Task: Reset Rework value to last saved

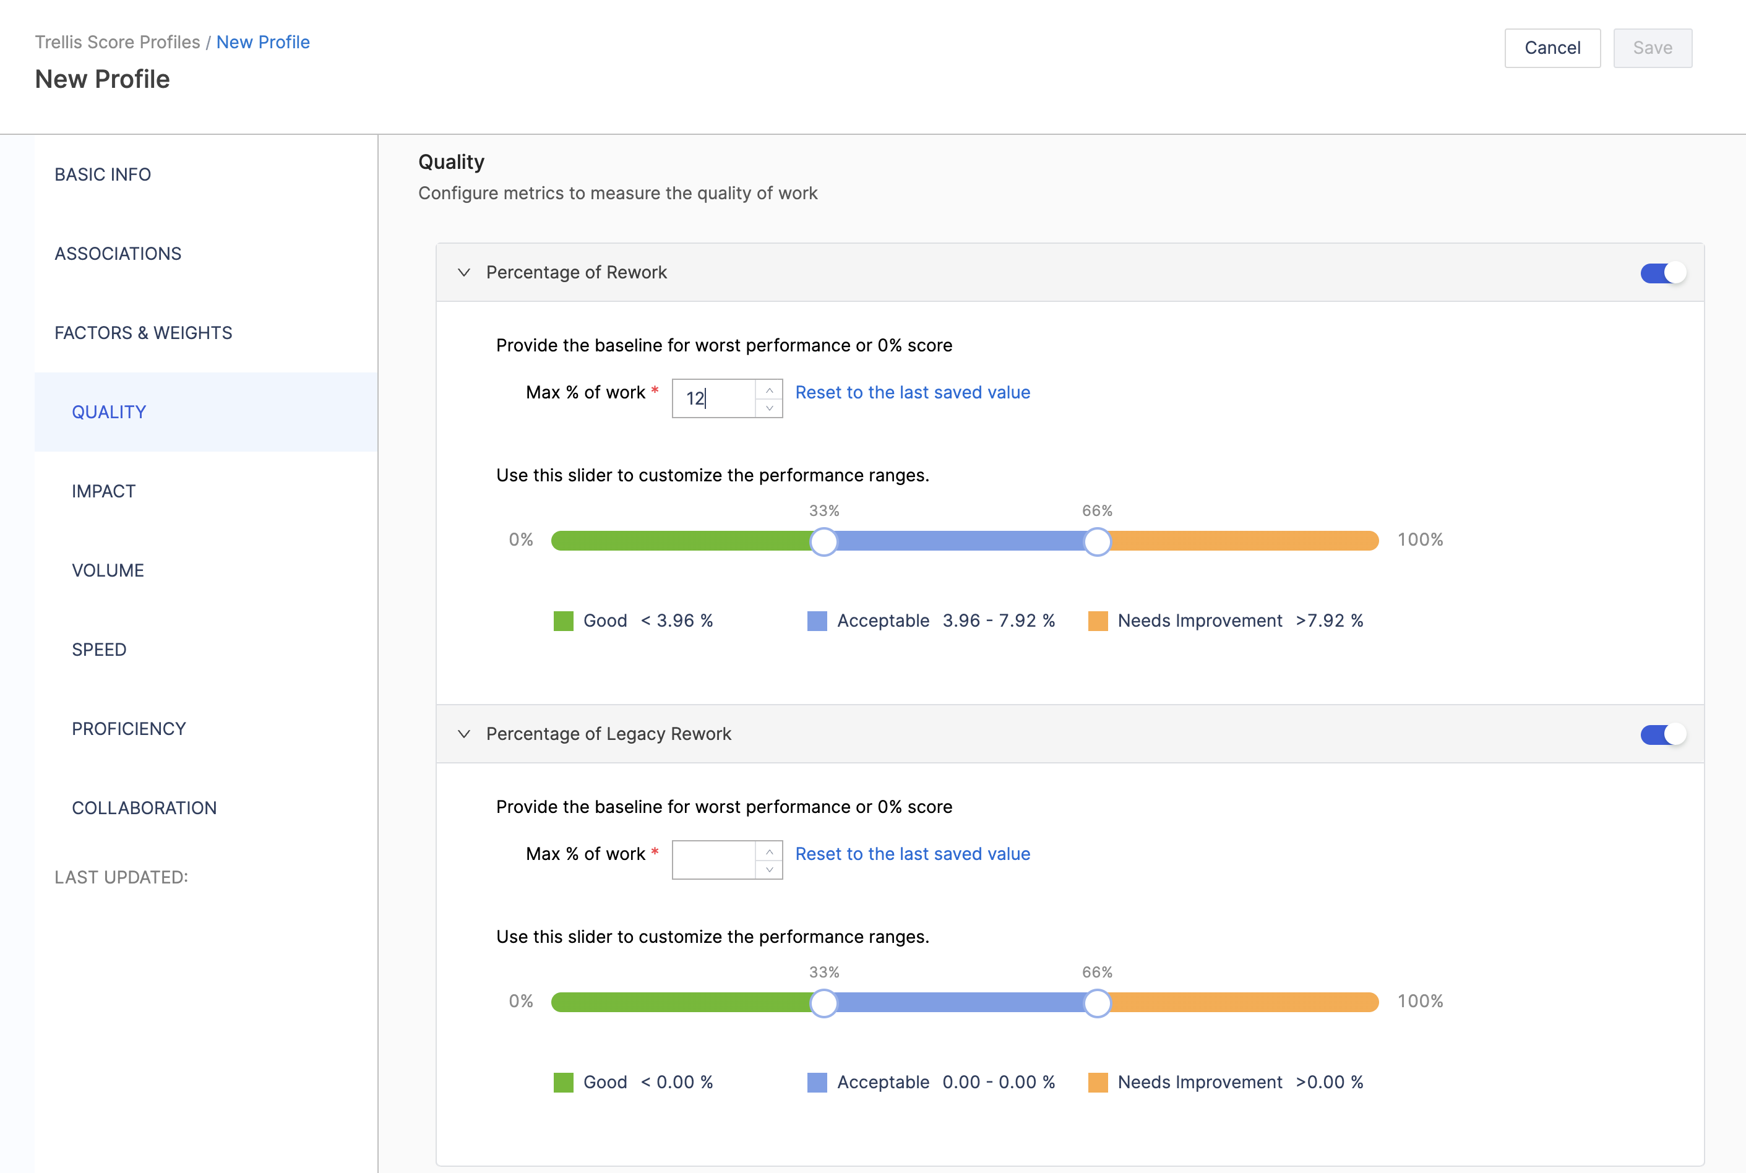Action: [x=912, y=392]
